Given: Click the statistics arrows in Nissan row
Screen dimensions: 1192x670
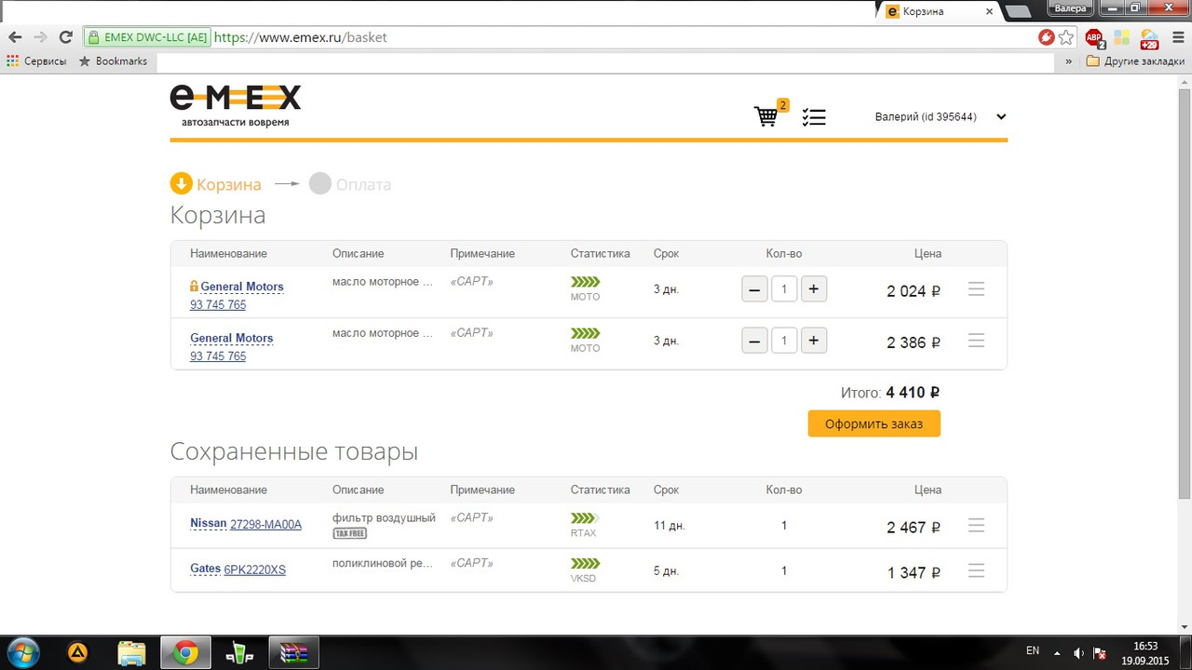Looking at the screenshot, I should [586, 517].
